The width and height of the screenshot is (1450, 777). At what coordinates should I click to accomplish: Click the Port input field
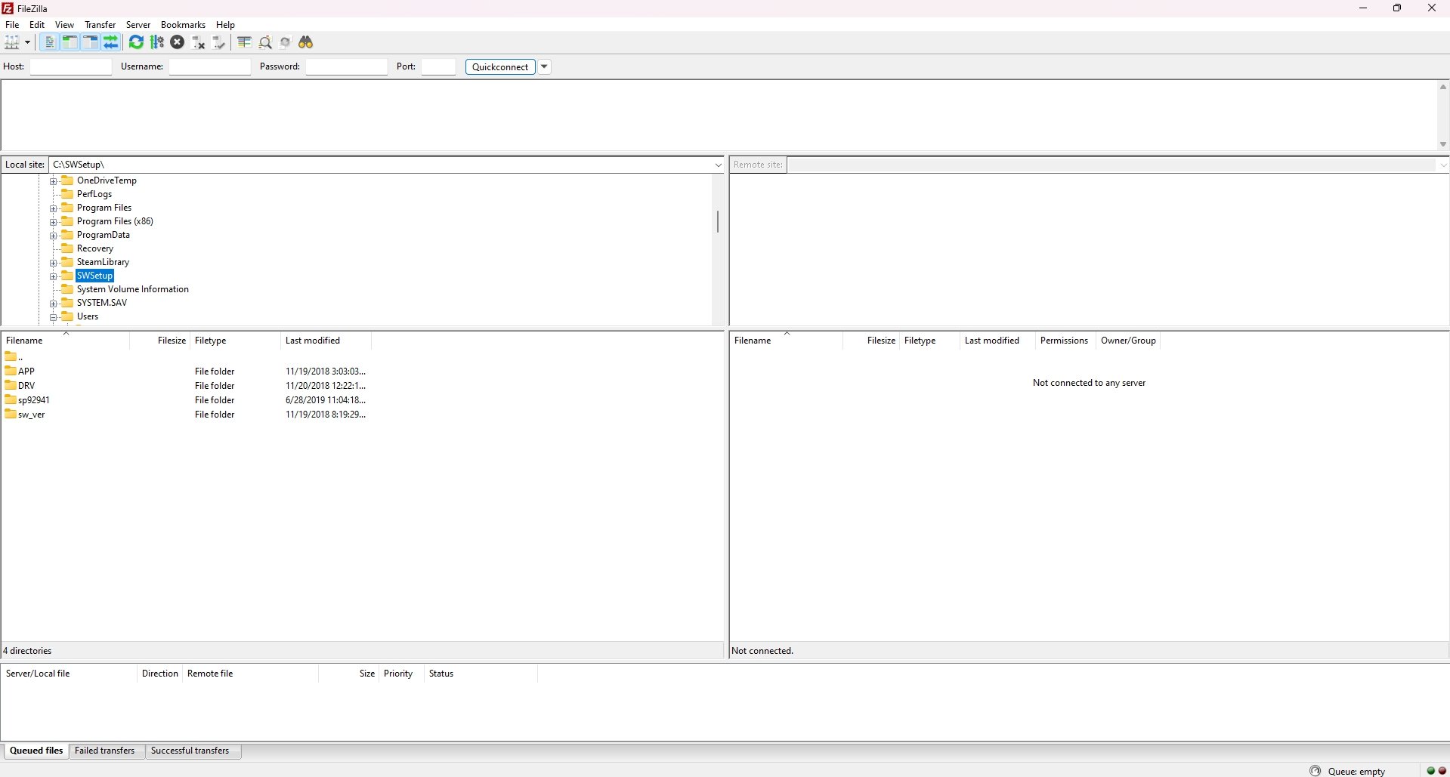pyautogui.click(x=438, y=66)
